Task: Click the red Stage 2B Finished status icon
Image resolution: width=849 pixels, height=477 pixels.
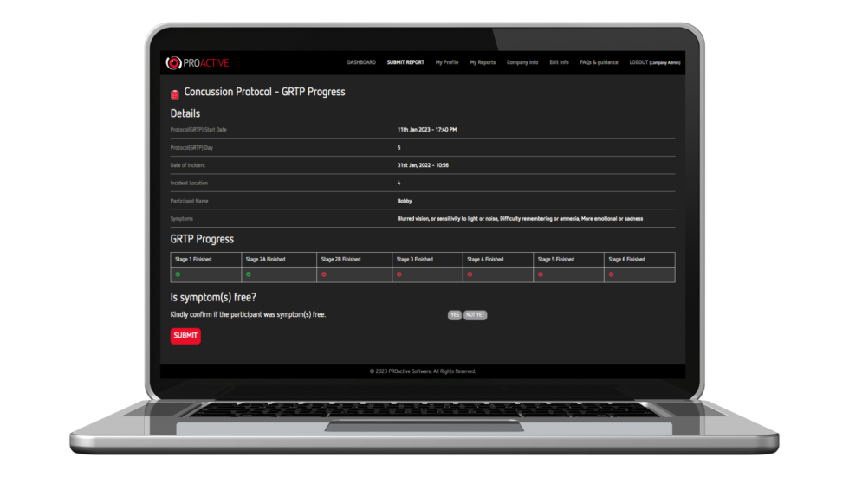Action: click(324, 274)
